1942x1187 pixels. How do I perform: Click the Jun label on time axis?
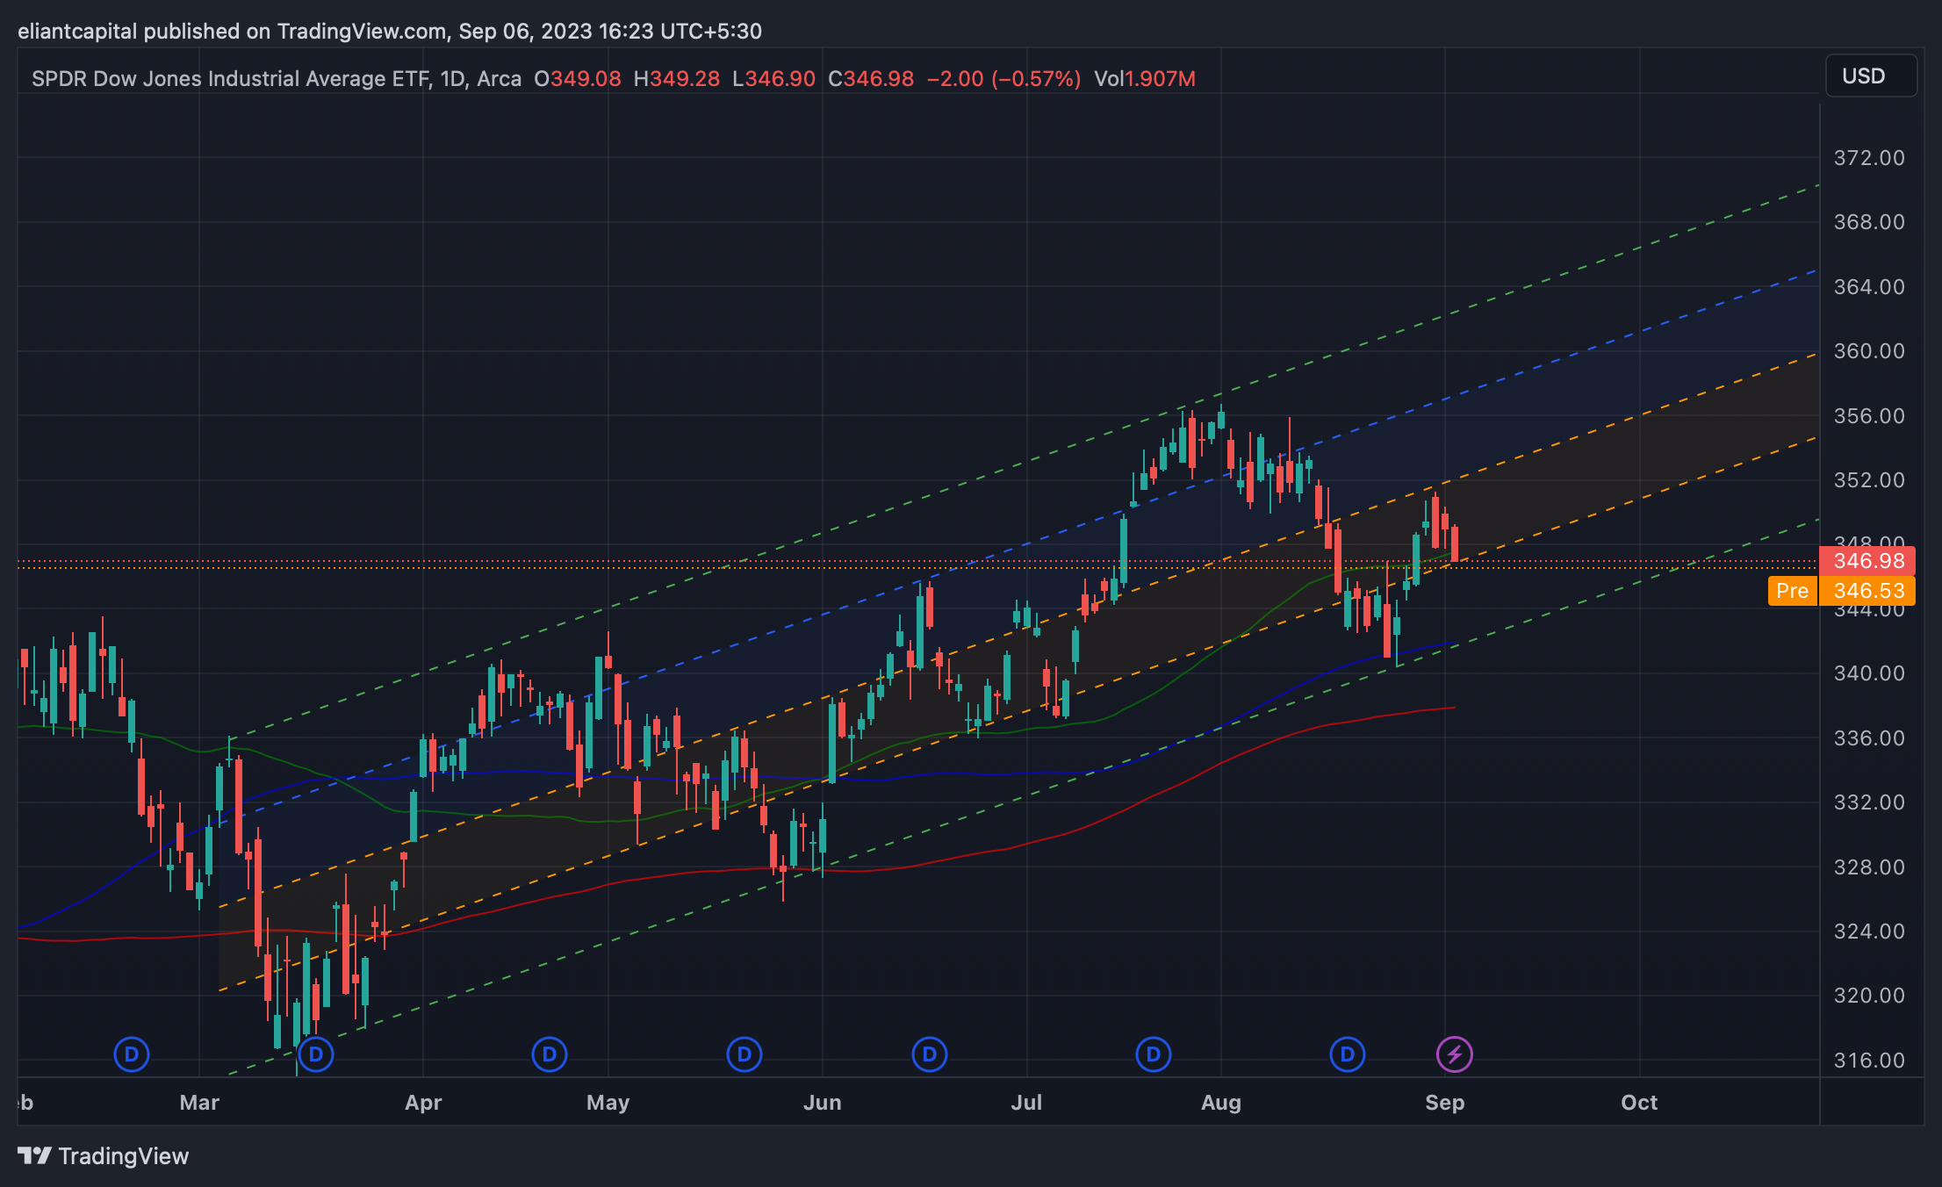(x=822, y=1103)
